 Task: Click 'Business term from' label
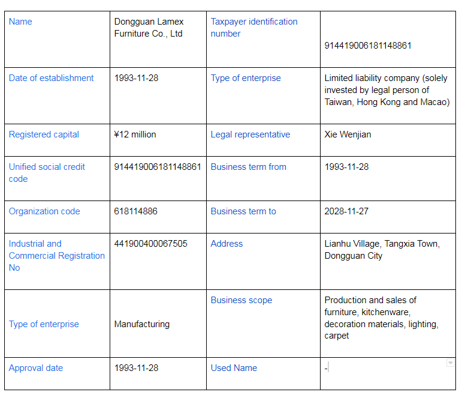(249, 167)
